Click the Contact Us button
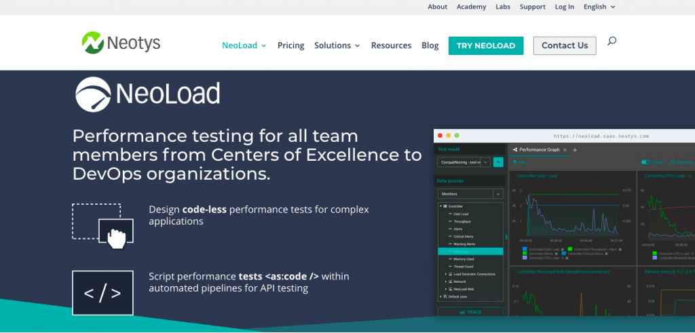Viewport: 695px width, 333px height. [x=565, y=45]
